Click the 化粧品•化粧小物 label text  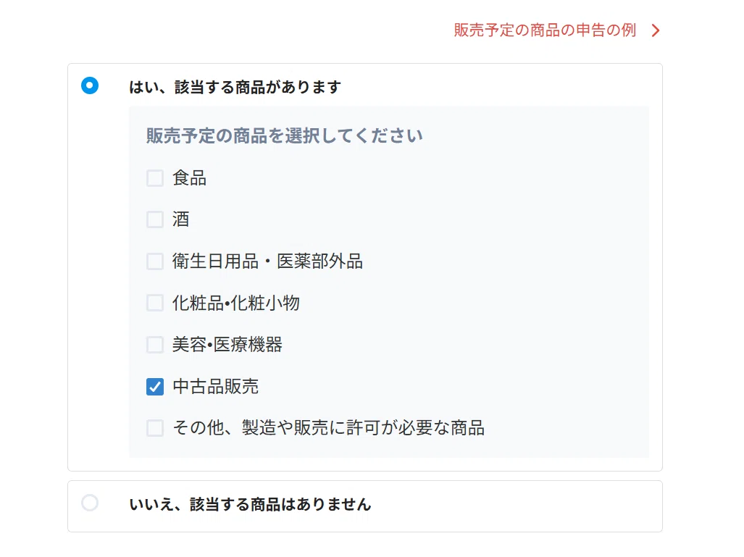pos(236,303)
